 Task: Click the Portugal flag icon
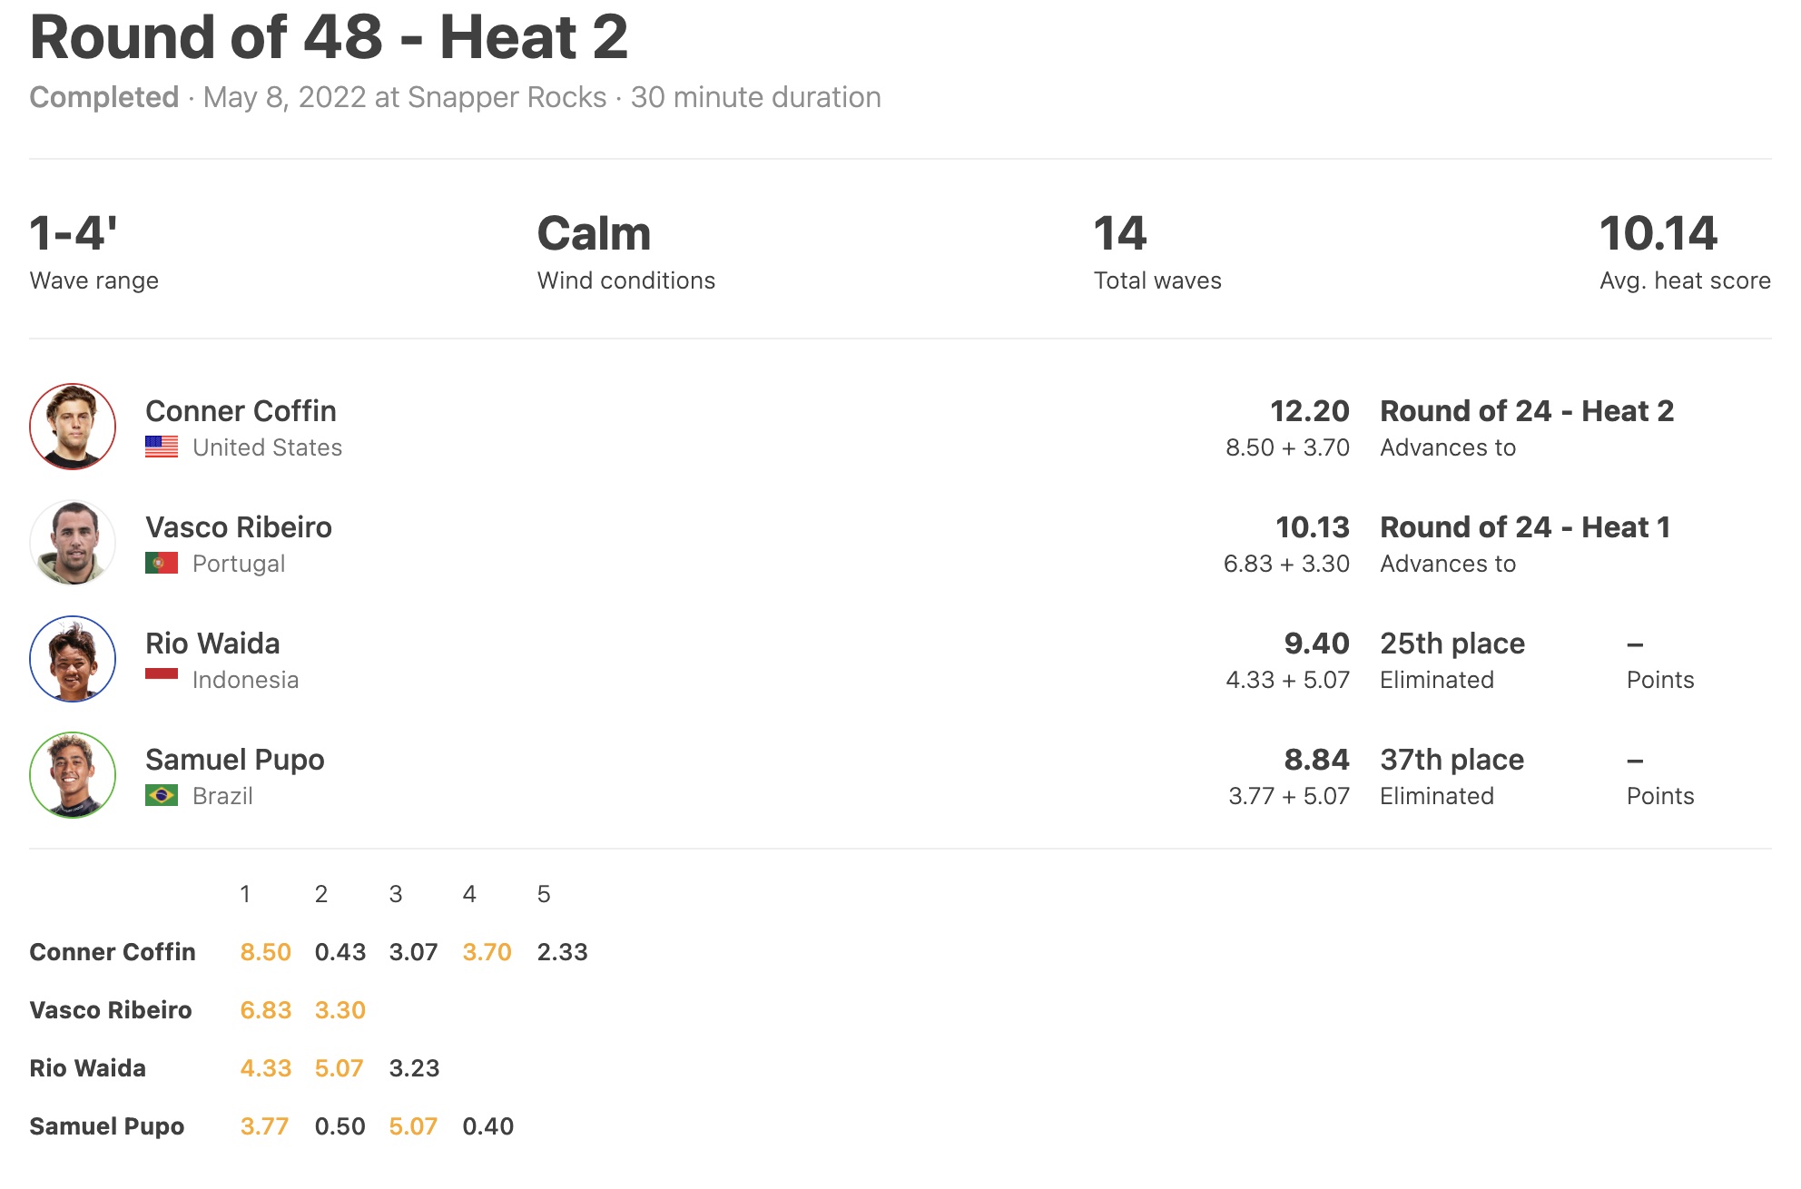tap(162, 564)
